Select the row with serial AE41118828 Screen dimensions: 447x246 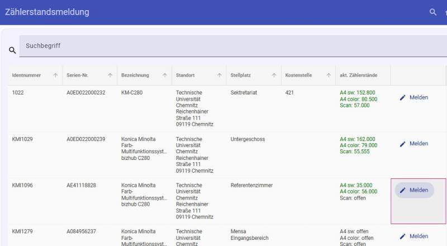[82, 185]
